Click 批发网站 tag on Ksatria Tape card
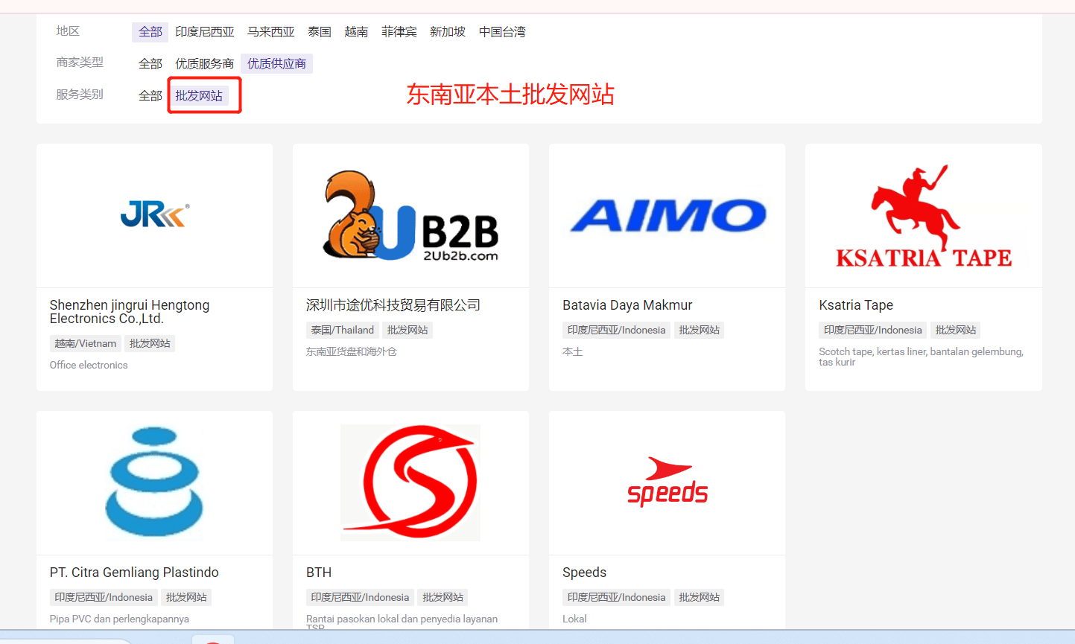The image size is (1075, 644). [x=956, y=331]
